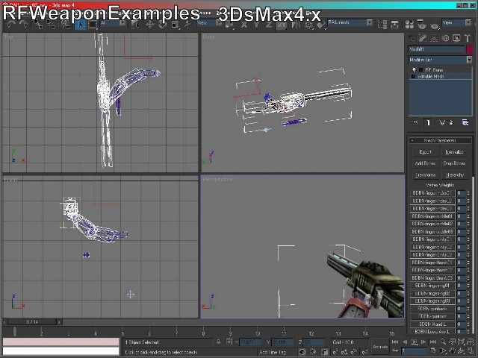This screenshot has width=478, height=358.
Task: Click Make Unique icon under stack
Action: pos(442,122)
